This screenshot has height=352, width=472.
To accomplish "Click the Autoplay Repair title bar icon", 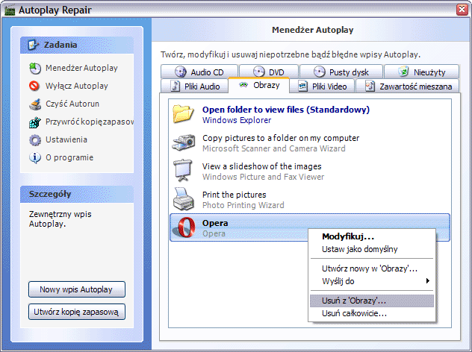I will click(9, 10).
